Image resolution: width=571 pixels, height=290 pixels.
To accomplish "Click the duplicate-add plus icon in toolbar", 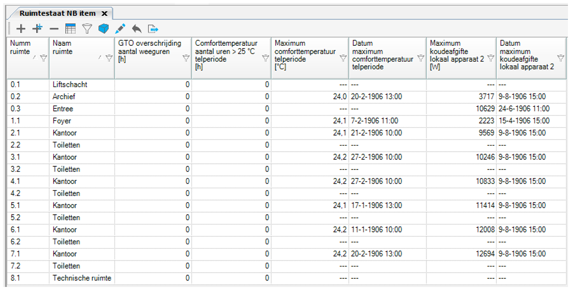I will [x=37, y=29].
